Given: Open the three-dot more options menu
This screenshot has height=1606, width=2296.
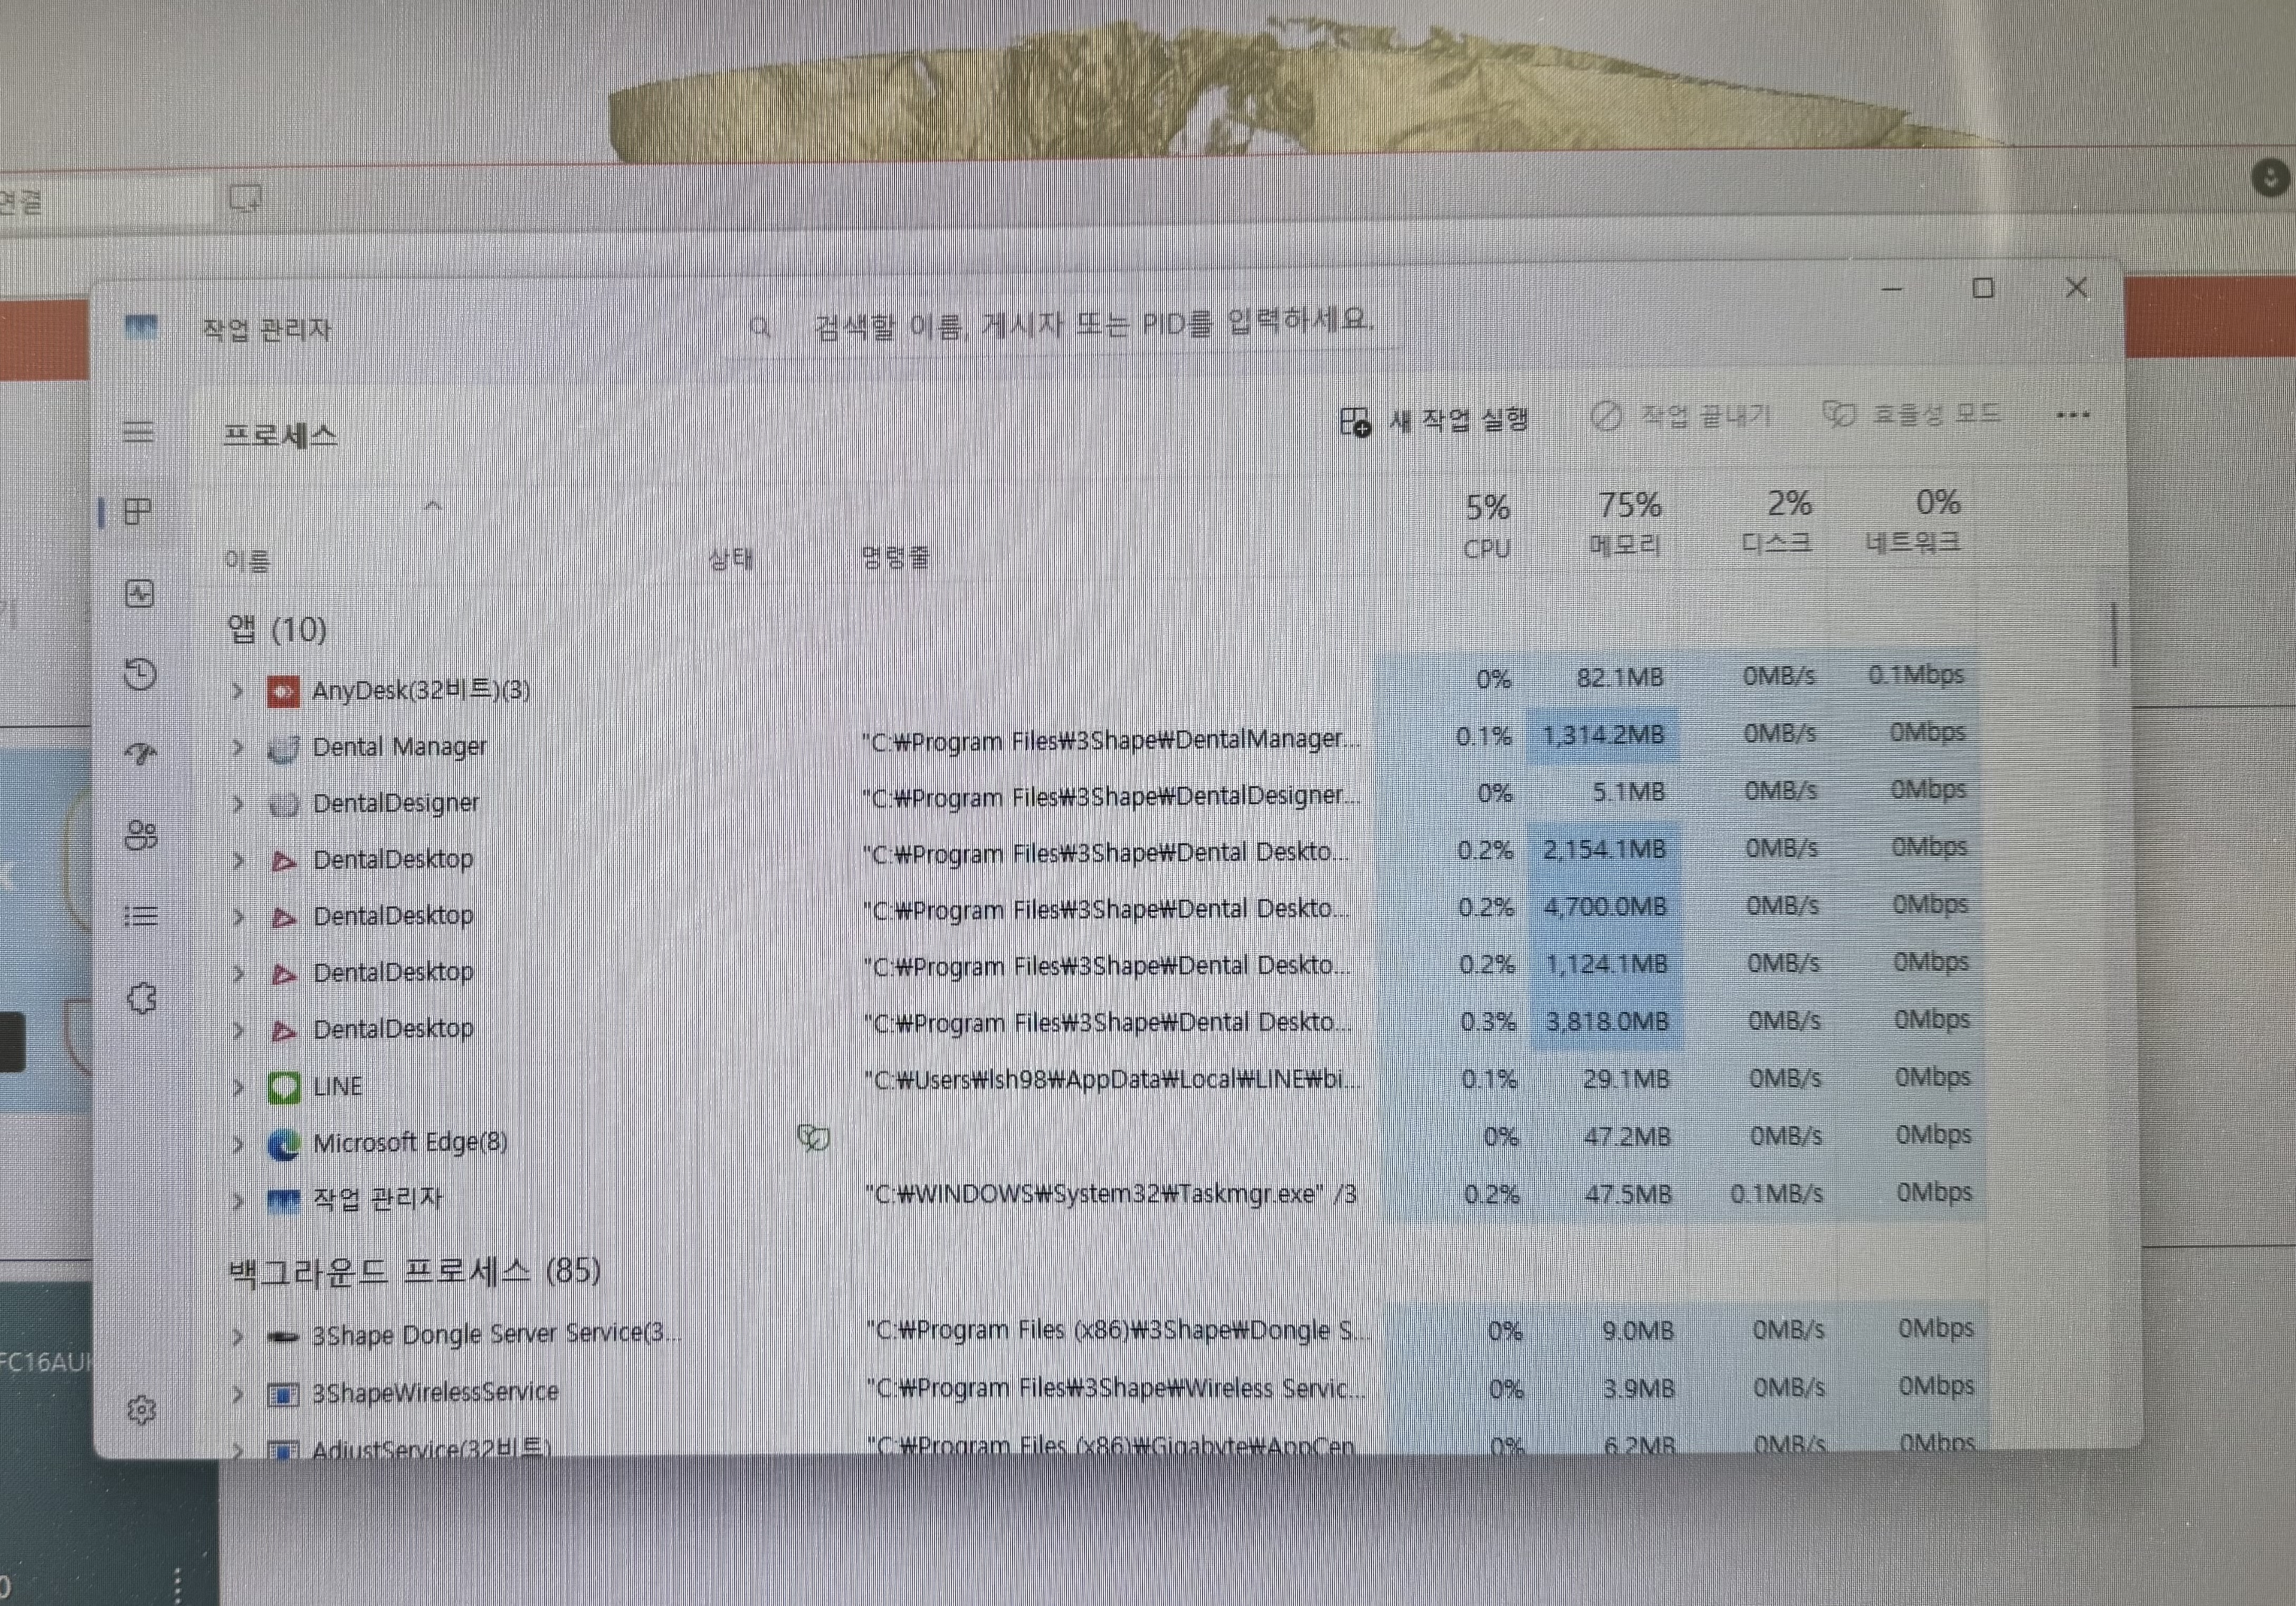Looking at the screenshot, I should click(x=2073, y=415).
